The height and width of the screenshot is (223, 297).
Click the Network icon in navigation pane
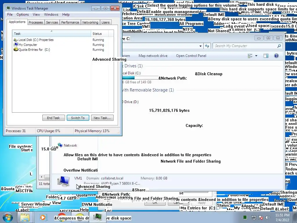[x=60, y=145]
